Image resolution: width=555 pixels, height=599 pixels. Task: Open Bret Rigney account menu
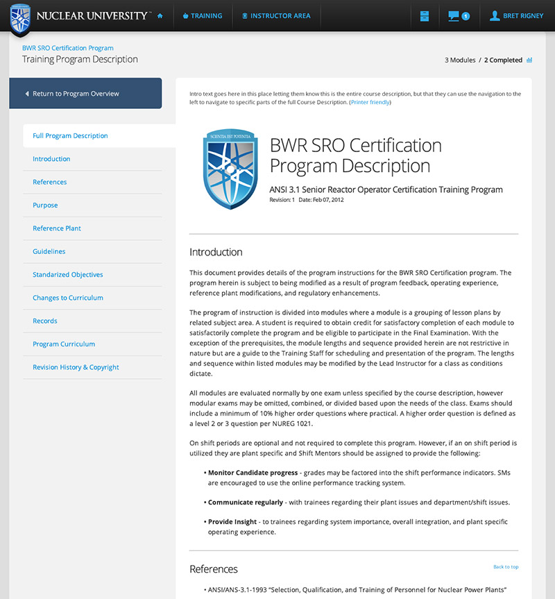click(x=516, y=16)
